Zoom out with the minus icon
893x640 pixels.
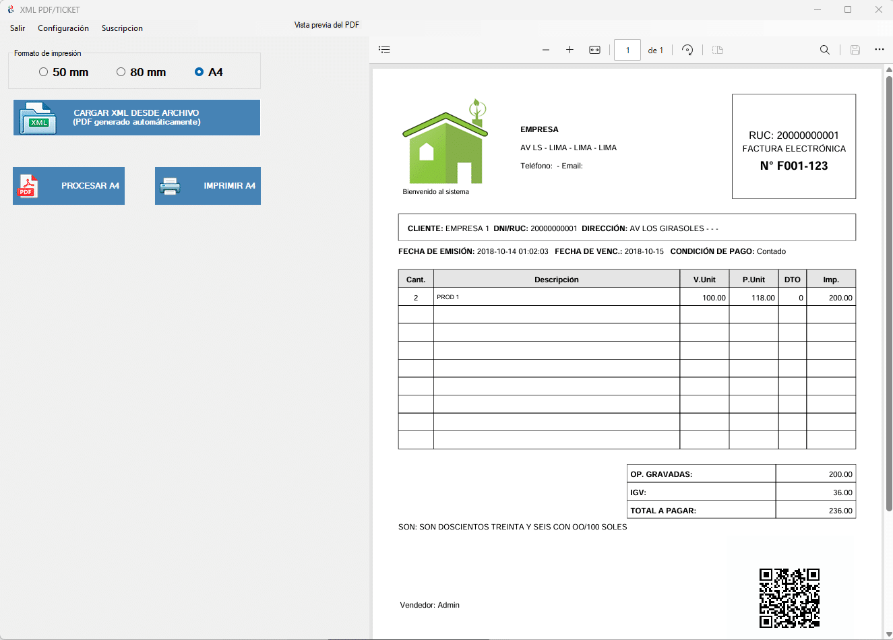pos(546,50)
